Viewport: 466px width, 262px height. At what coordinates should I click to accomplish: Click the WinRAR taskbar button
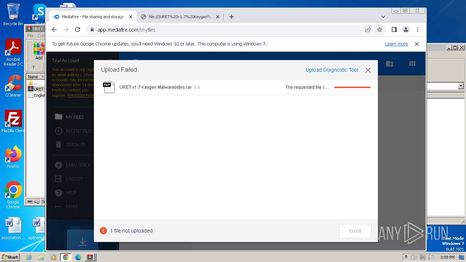[90, 257]
